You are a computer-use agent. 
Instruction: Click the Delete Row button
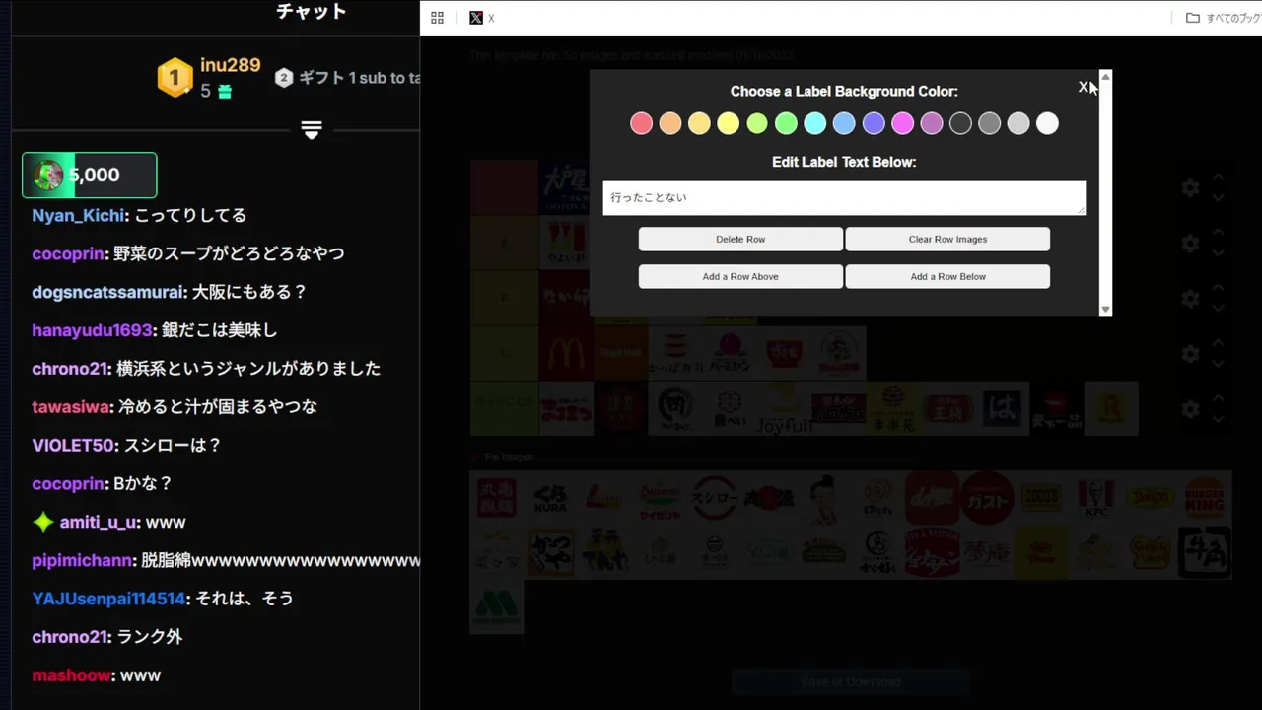[740, 239]
